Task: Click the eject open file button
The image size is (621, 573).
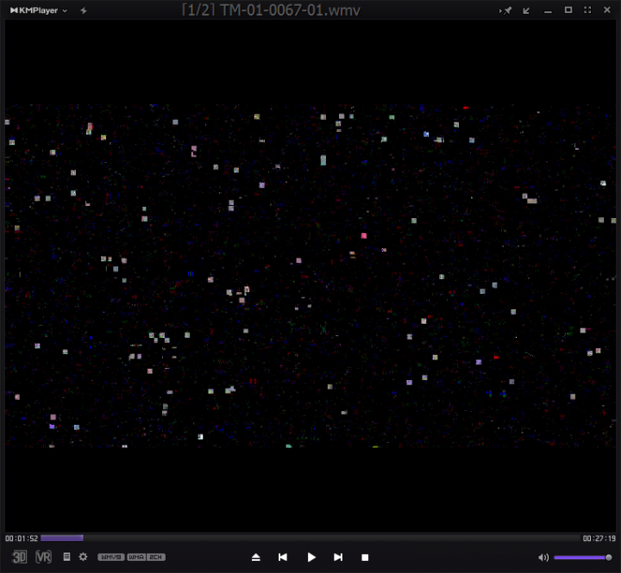Action: (256, 557)
